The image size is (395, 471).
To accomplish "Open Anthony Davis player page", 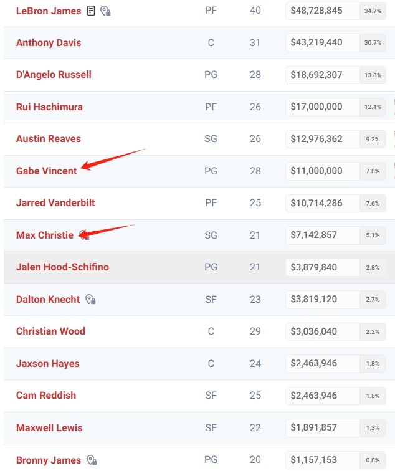I will (x=49, y=42).
